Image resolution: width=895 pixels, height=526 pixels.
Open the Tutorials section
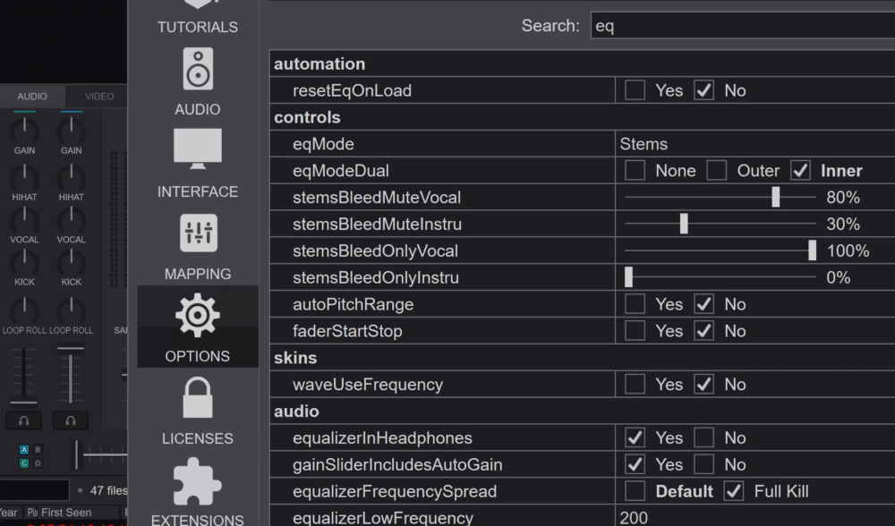tap(198, 18)
